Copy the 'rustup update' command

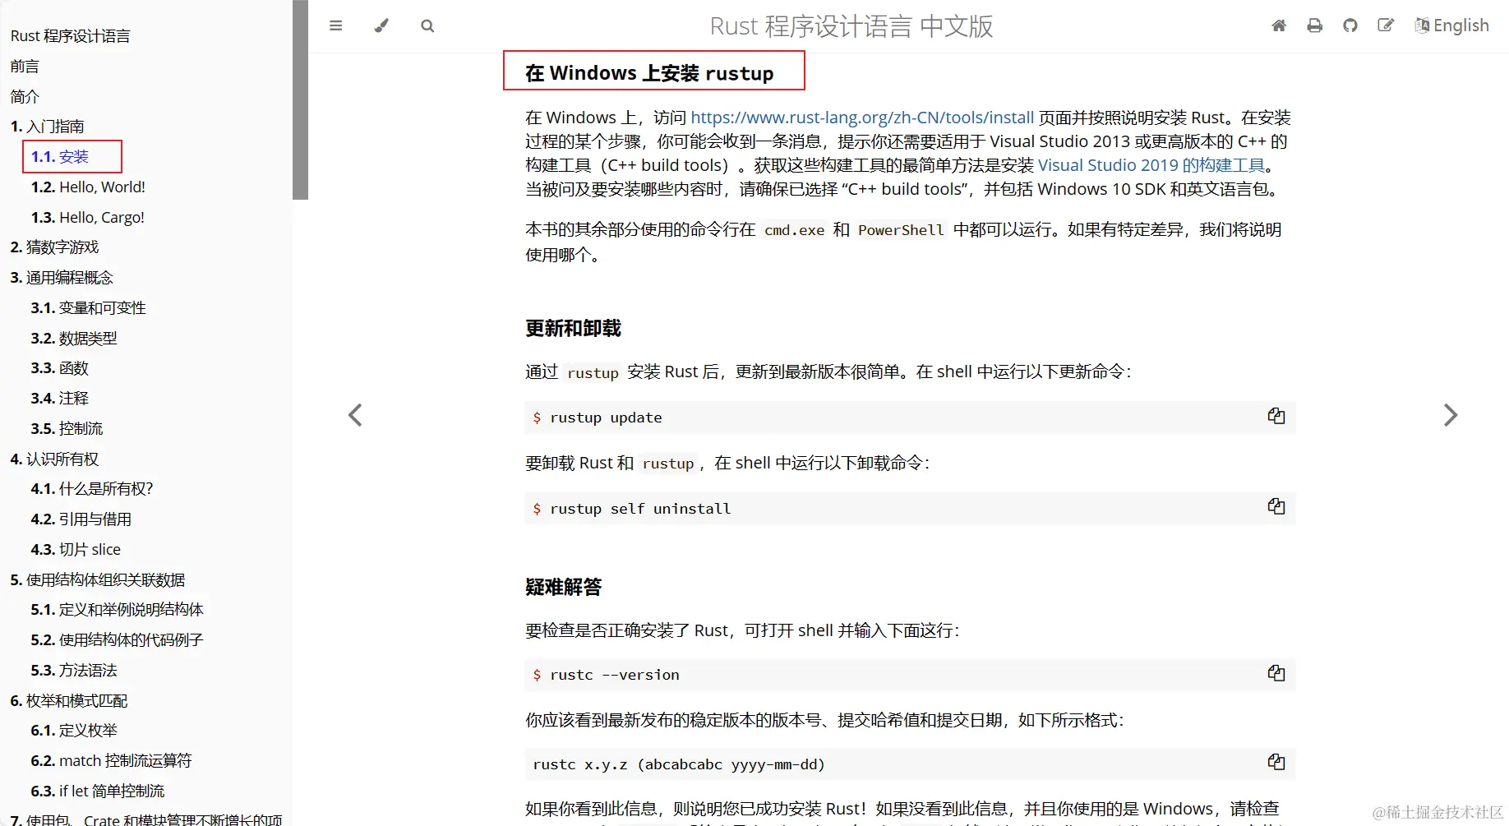coord(1276,416)
